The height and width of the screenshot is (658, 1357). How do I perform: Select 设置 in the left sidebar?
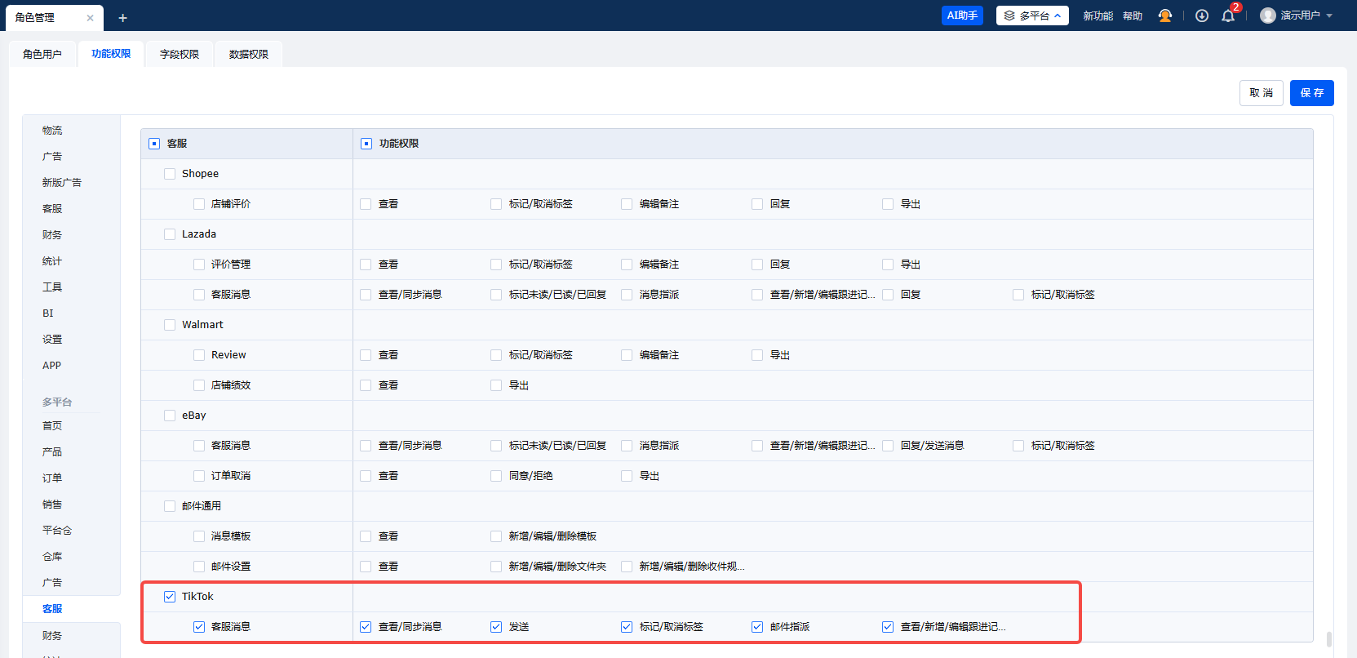52,340
